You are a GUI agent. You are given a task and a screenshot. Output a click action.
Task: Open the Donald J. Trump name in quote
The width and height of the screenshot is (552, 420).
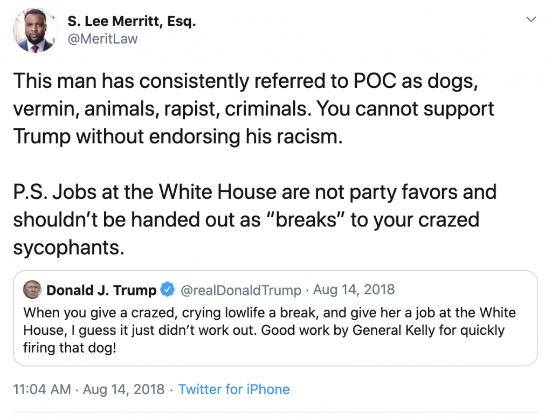coord(101,290)
